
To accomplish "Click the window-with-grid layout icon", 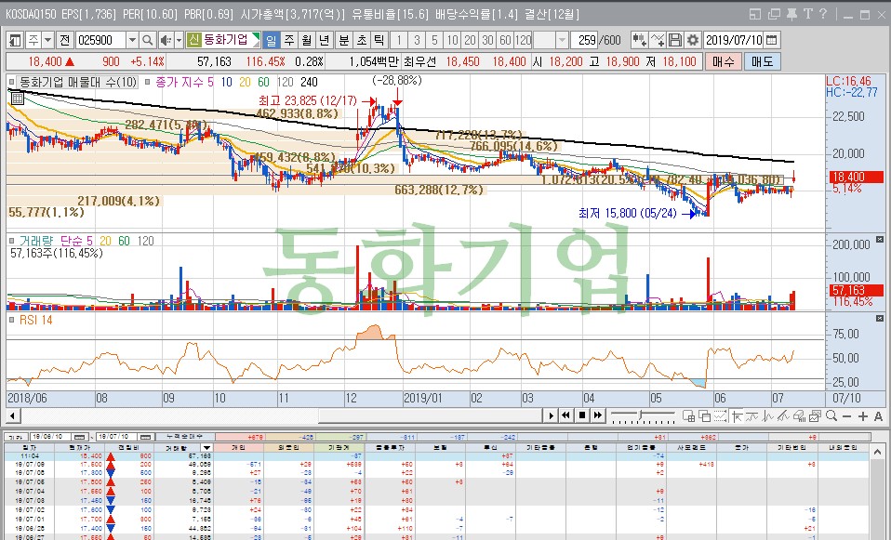I will (688, 416).
